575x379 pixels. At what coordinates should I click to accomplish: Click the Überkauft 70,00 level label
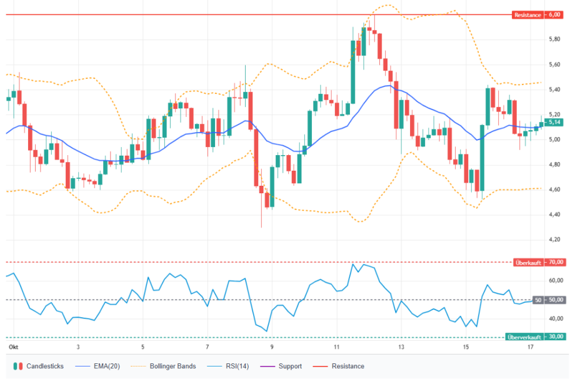(x=539, y=262)
